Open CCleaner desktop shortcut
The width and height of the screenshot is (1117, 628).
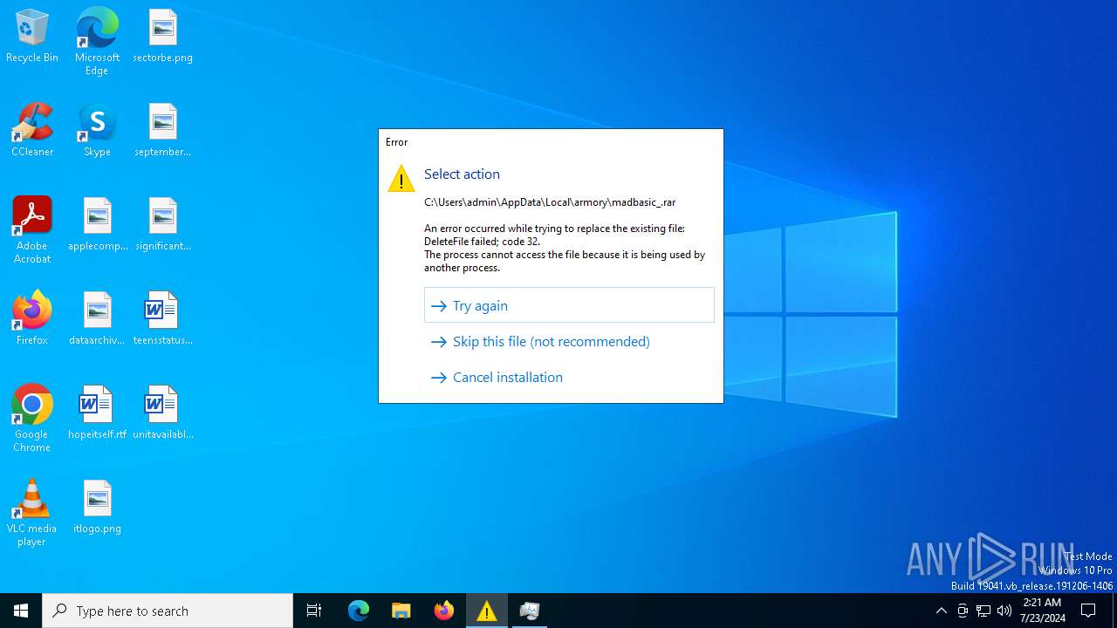click(x=32, y=131)
